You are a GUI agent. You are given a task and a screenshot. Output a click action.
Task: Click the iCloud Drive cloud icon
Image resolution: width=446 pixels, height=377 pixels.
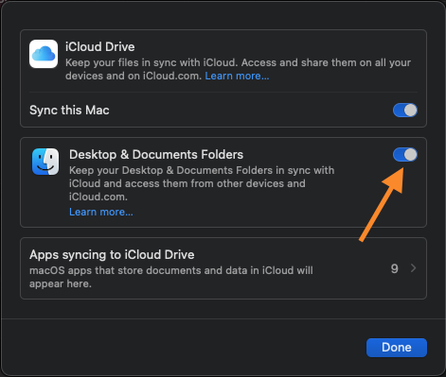tap(44, 54)
